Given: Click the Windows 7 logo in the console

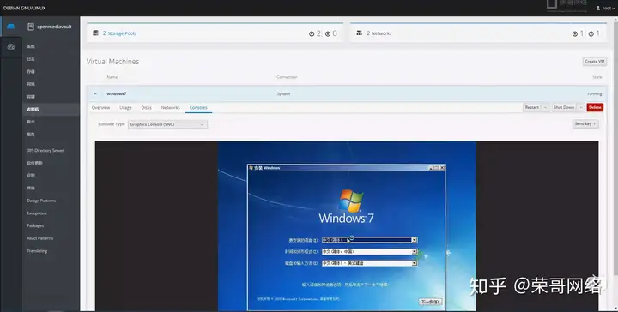Looking at the screenshot, I should coord(351,201).
